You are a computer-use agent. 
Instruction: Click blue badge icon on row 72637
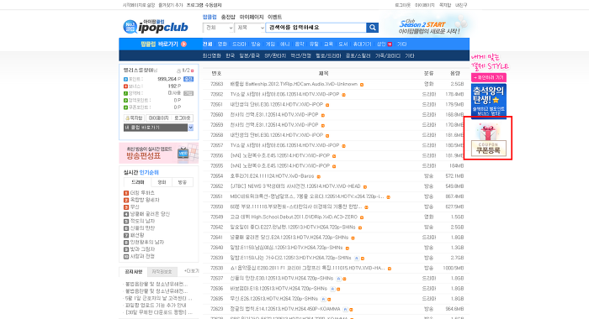338,279
